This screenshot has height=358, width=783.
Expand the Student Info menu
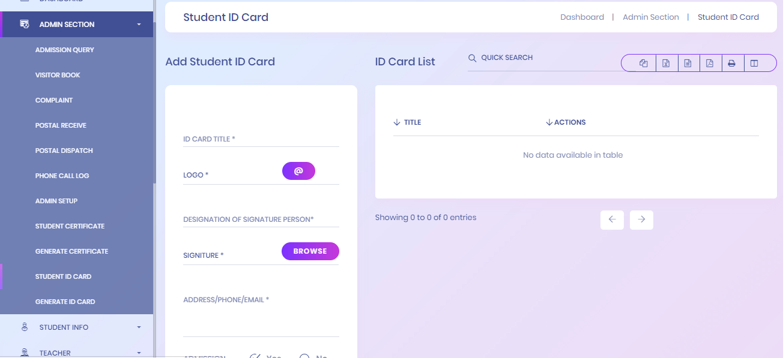pyautogui.click(x=77, y=327)
